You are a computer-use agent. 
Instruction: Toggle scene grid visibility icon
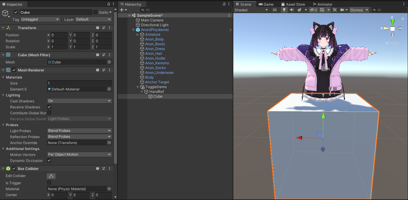tap(322, 10)
